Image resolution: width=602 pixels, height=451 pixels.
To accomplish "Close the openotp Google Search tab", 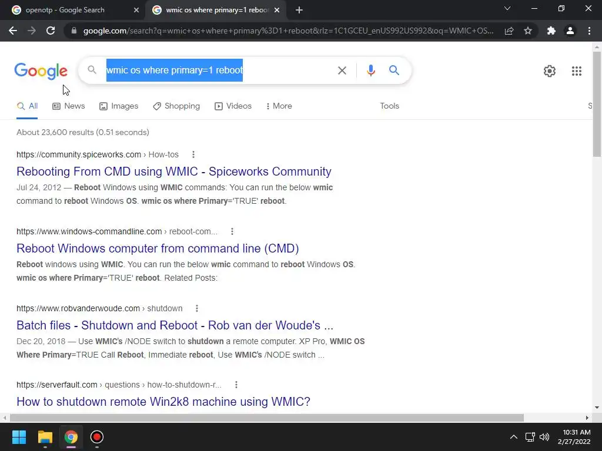I will (x=136, y=10).
